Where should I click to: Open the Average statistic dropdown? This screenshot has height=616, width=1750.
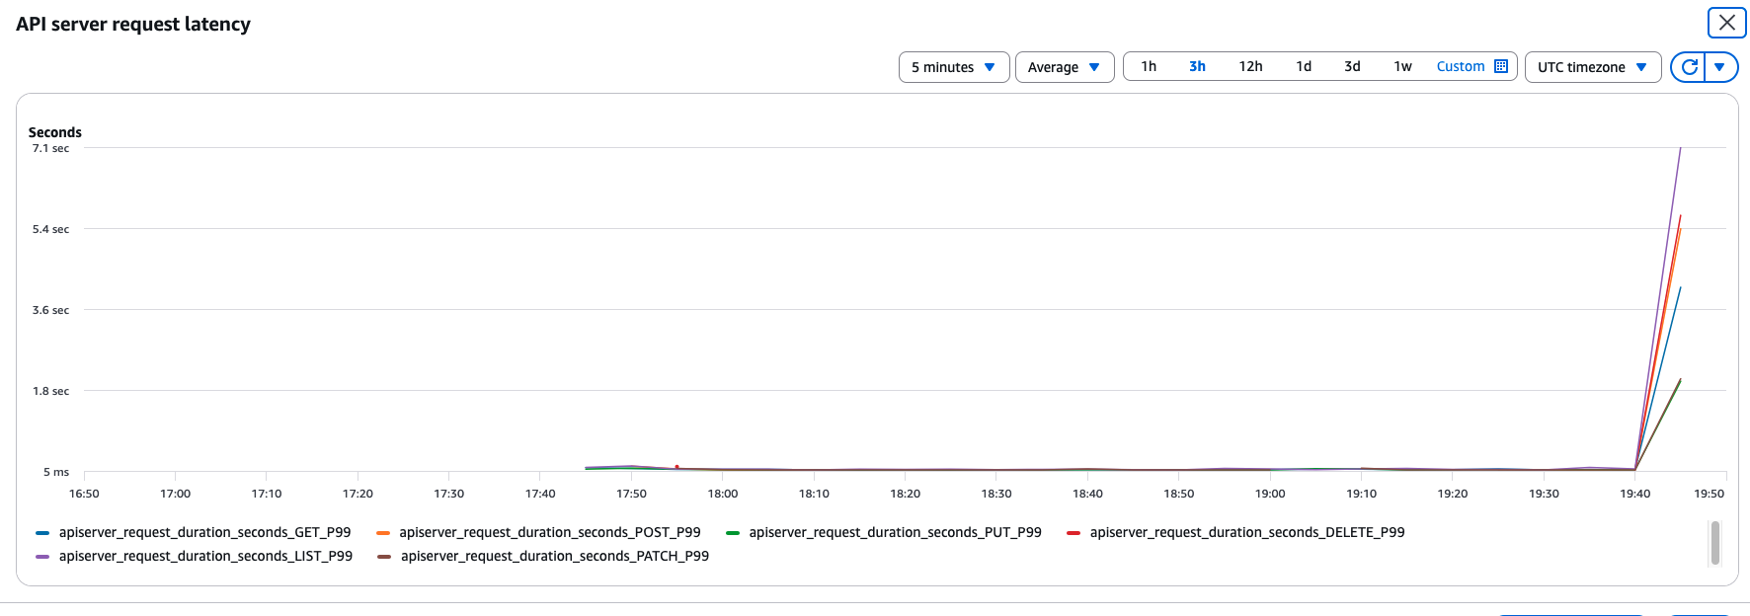(x=1065, y=67)
